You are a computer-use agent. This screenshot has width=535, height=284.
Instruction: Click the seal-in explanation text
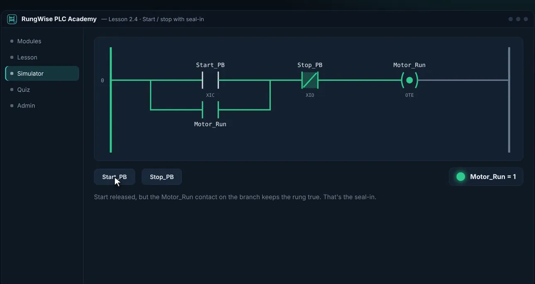235,197
